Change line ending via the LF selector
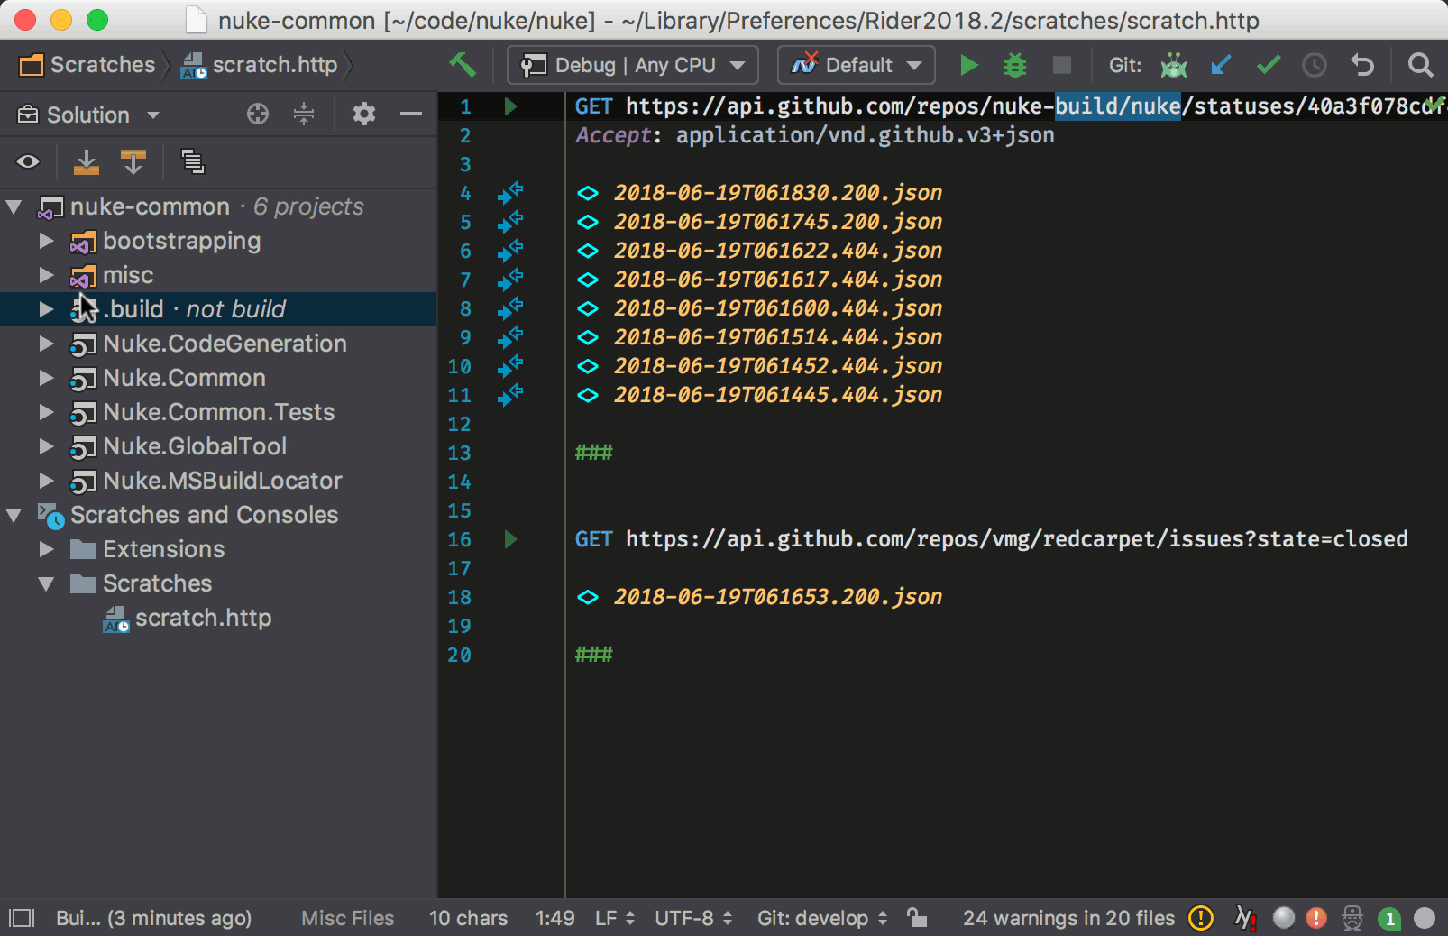Image resolution: width=1448 pixels, height=936 pixels. [x=611, y=917]
